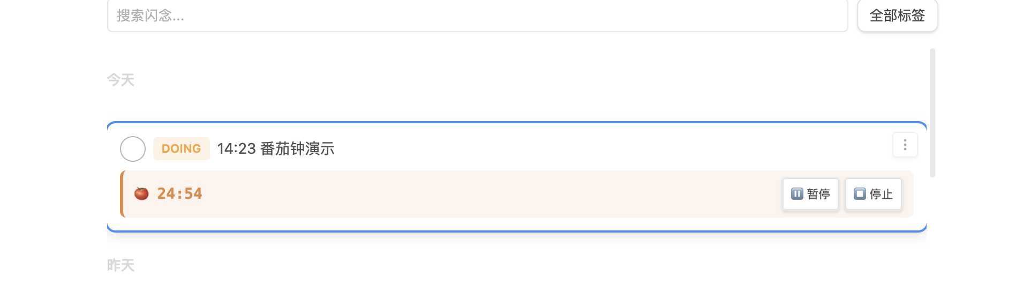Click the vertical scrollbar of the list
The image size is (1023, 284).
click(x=932, y=113)
